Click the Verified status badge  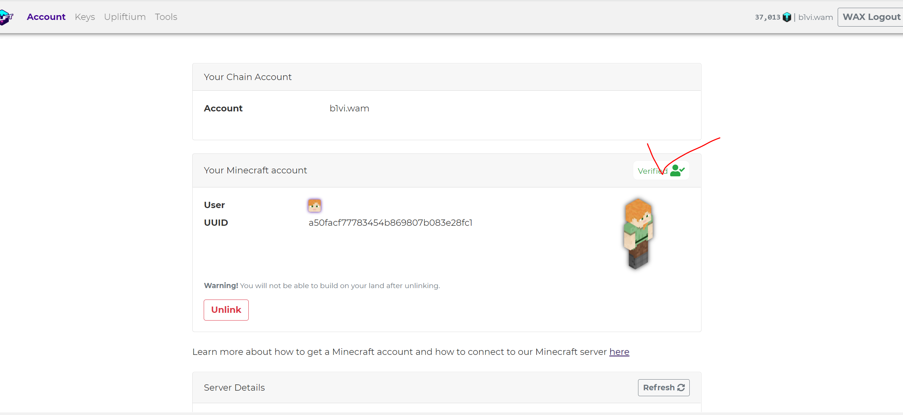[652, 171]
